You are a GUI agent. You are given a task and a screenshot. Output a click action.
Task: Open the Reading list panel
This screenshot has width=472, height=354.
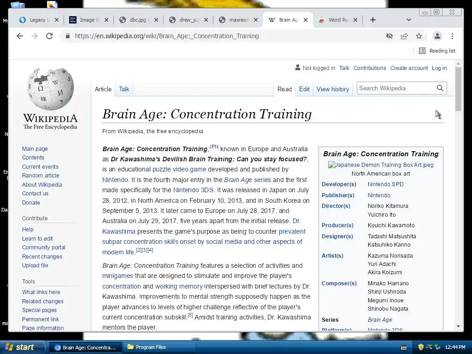coord(437,51)
